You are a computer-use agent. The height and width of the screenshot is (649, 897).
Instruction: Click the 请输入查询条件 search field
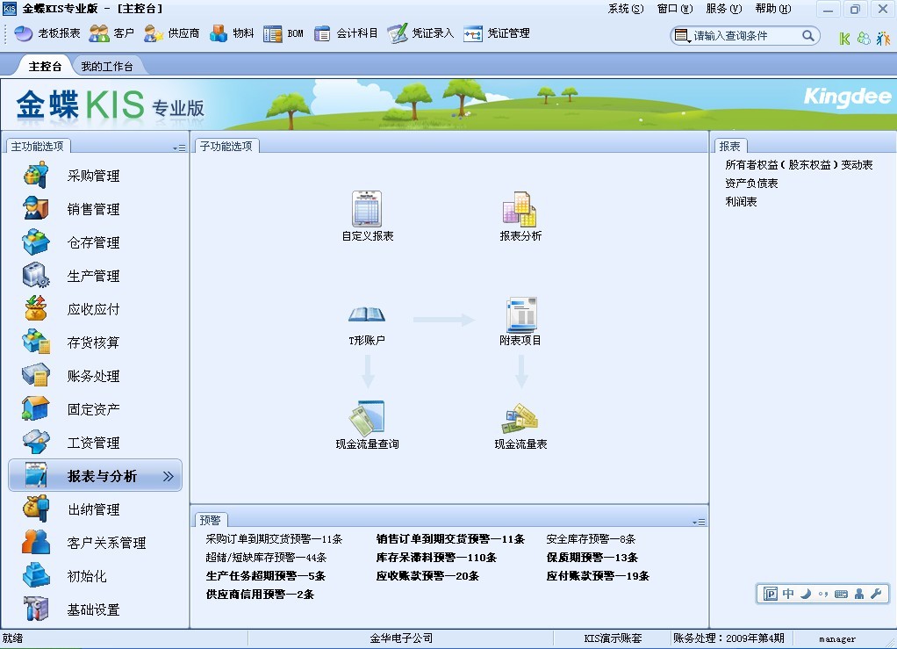(x=745, y=35)
